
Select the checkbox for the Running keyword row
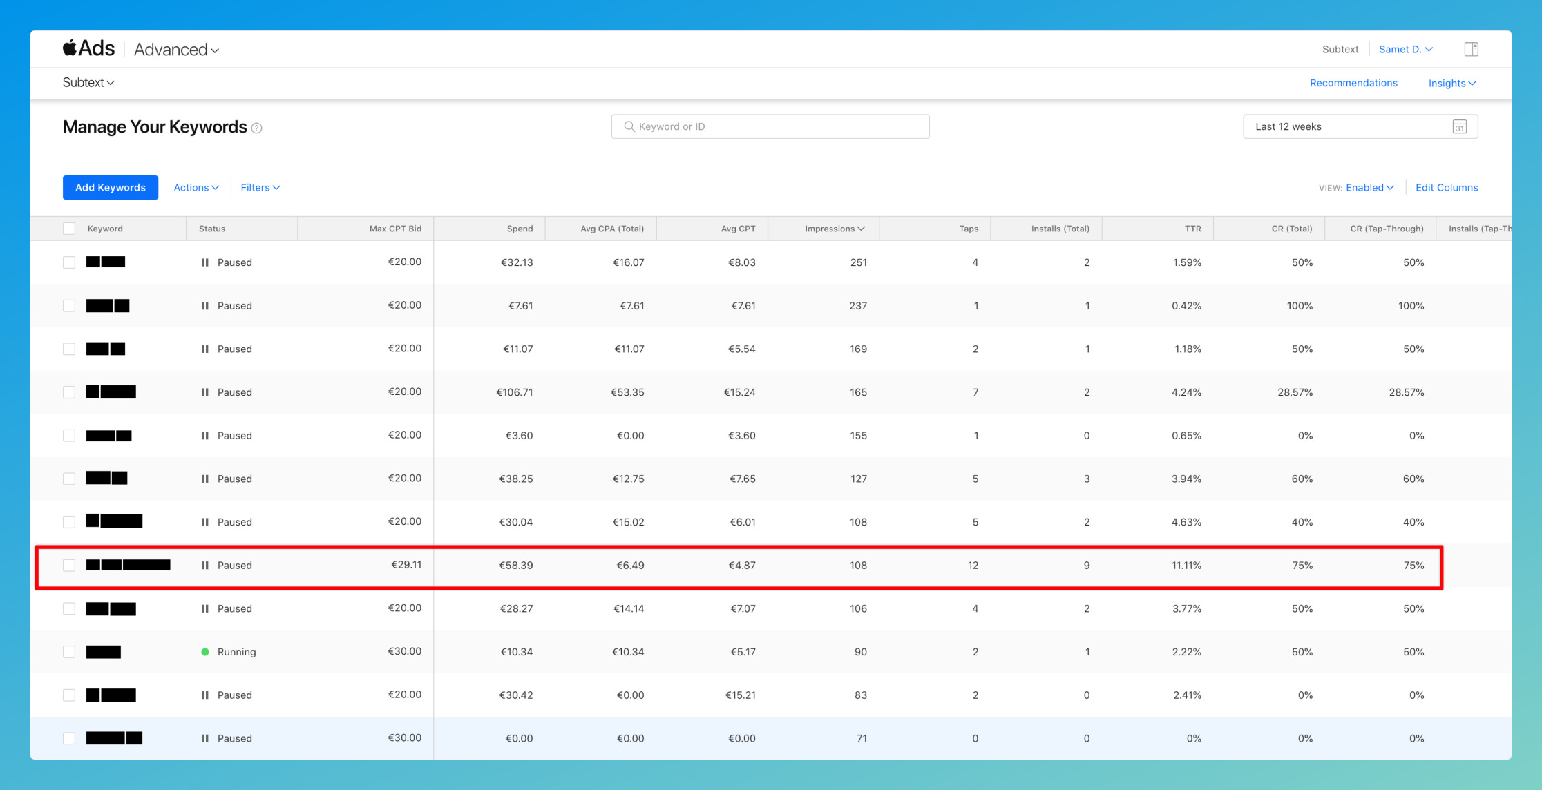(x=69, y=652)
